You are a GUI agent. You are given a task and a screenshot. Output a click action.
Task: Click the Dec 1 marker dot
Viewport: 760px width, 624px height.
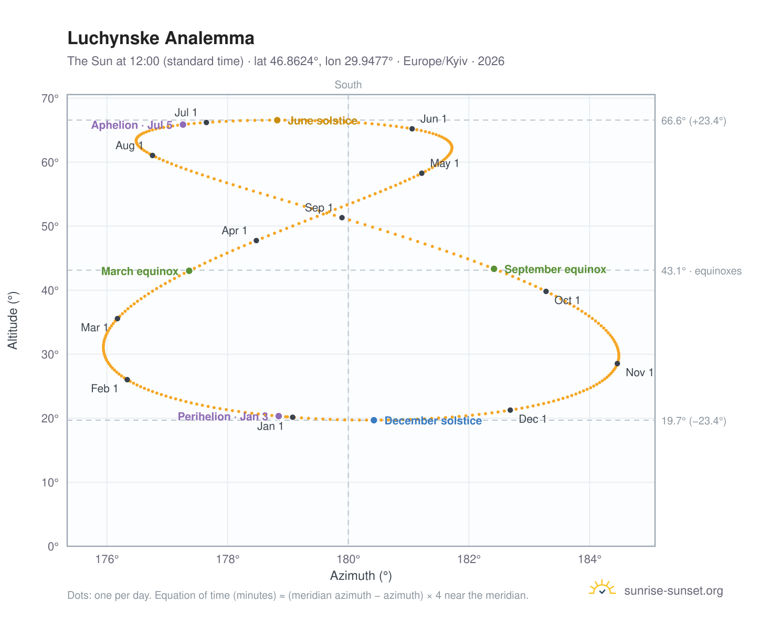(510, 410)
